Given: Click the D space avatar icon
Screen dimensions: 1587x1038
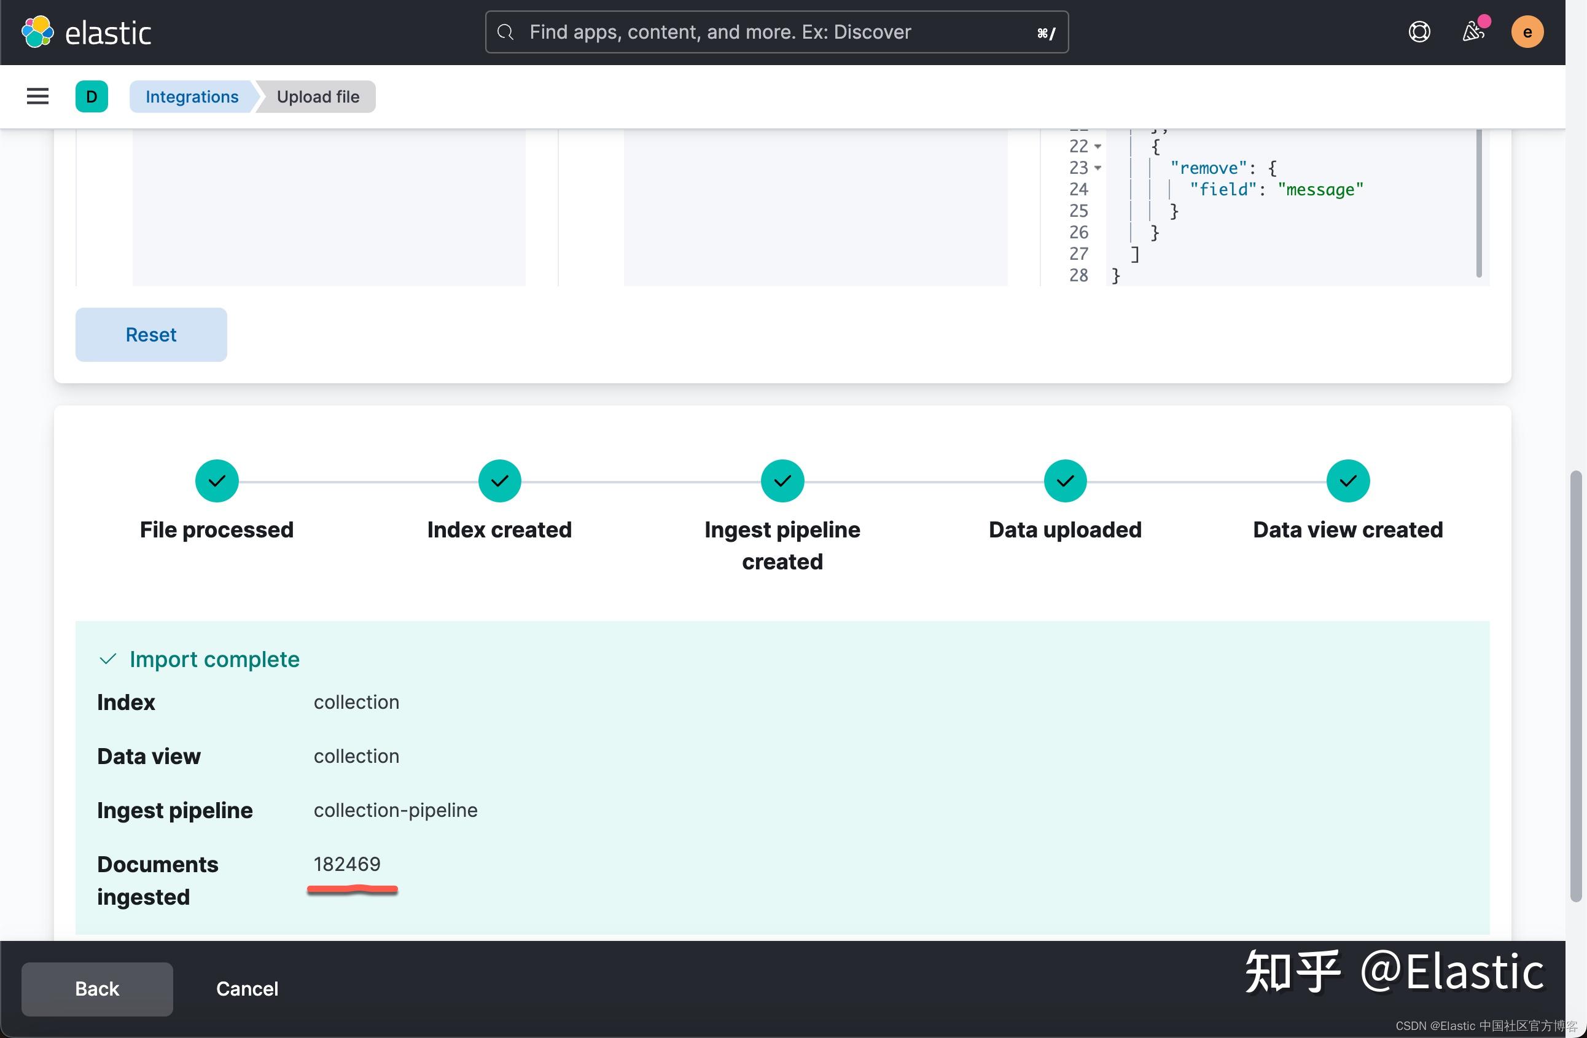Looking at the screenshot, I should pos(92,96).
